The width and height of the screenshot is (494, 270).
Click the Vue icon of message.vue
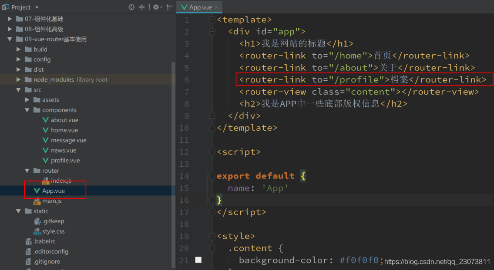click(x=45, y=140)
